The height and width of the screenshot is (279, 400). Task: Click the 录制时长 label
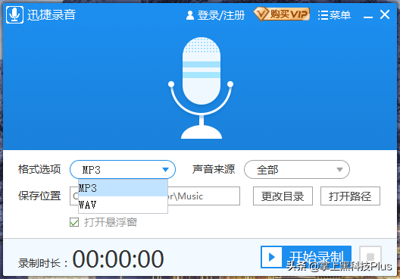click(43, 263)
